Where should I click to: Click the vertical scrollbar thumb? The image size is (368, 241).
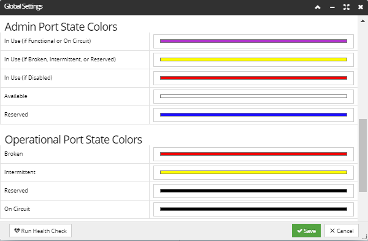[362, 155]
